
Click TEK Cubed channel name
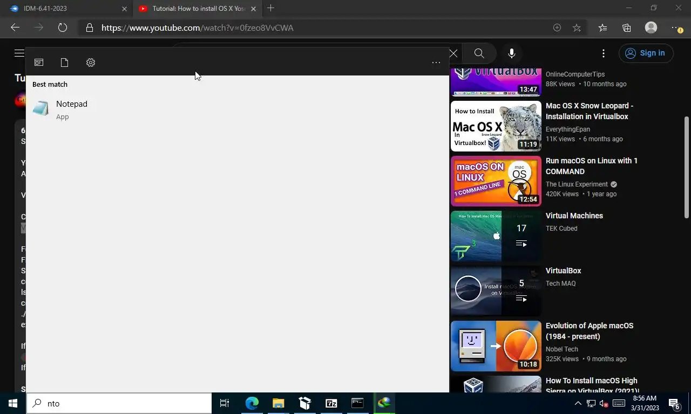pyautogui.click(x=561, y=229)
